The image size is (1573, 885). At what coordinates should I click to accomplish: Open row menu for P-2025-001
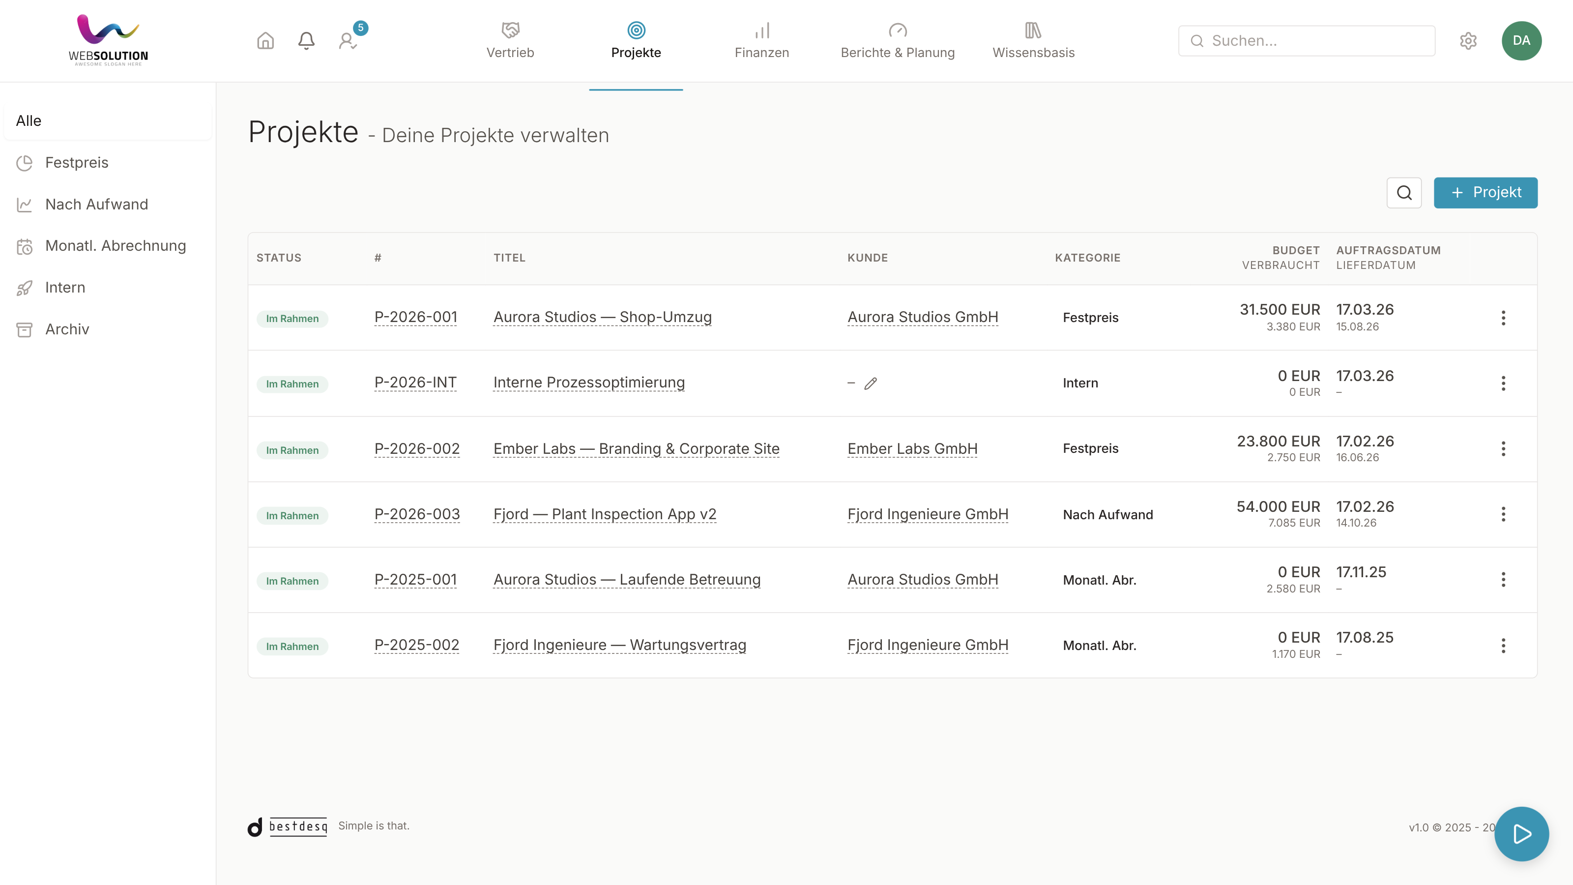coord(1503,580)
